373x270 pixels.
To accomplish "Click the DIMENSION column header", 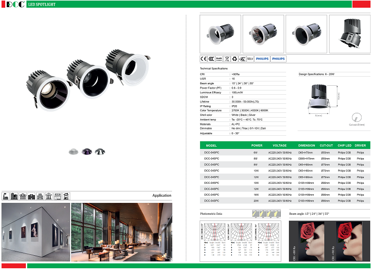I will (x=307, y=145).
